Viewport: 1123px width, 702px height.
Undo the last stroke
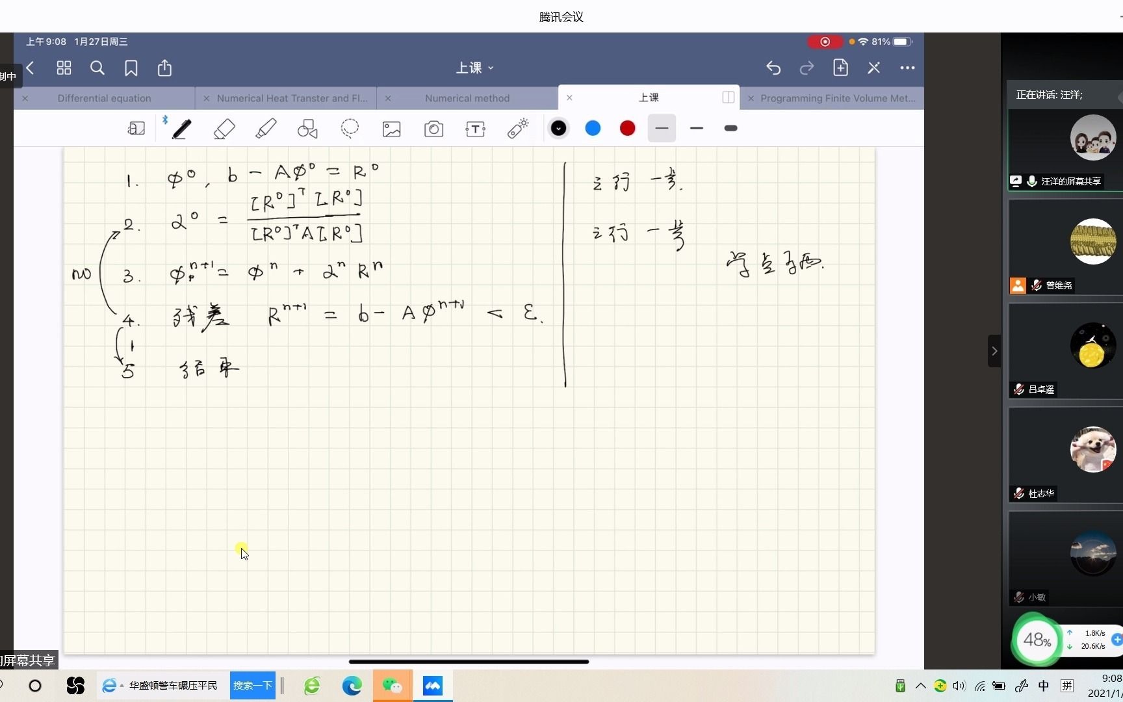click(x=773, y=68)
